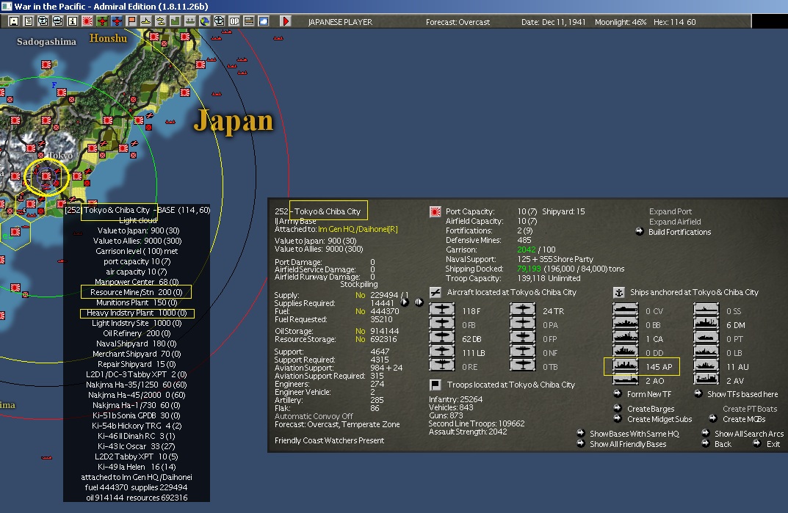Click greyed 'Create PT Boats' option
The height and width of the screenshot is (513, 788).
click(x=750, y=409)
